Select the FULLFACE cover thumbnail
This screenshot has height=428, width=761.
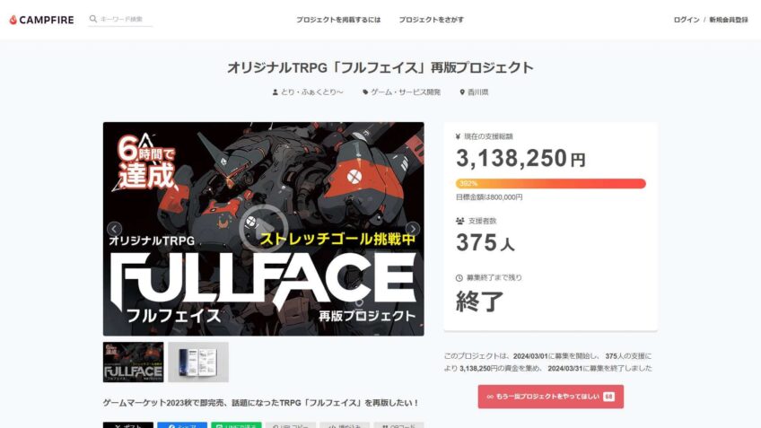(133, 362)
